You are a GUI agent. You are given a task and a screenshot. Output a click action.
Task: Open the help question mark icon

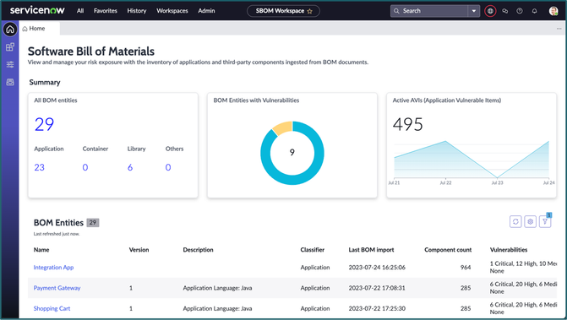click(x=520, y=11)
